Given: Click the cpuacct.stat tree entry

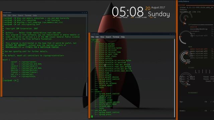Looking at the screenshot, I should pyautogui.click(x=105, y=98).
